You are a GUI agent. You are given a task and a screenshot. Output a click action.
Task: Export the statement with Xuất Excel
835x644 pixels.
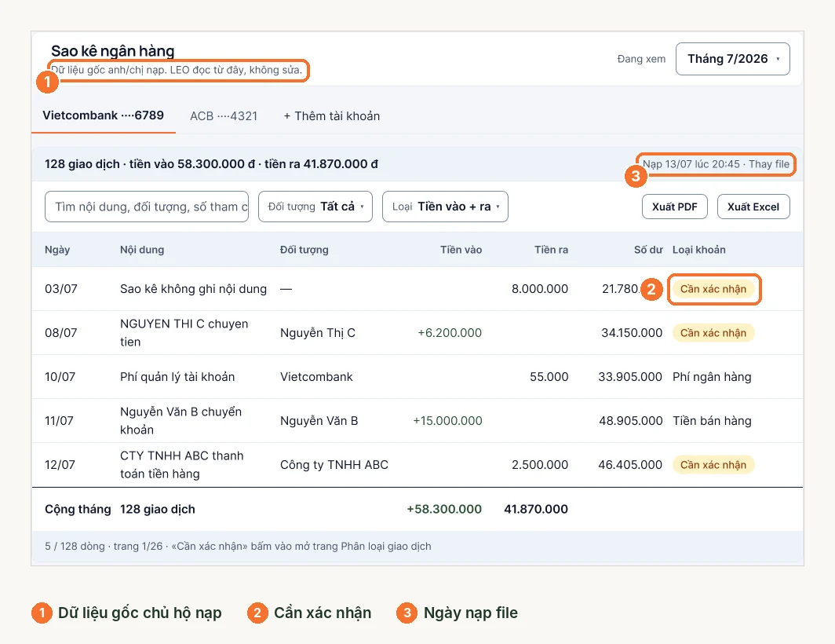click(x=753, y=207)
